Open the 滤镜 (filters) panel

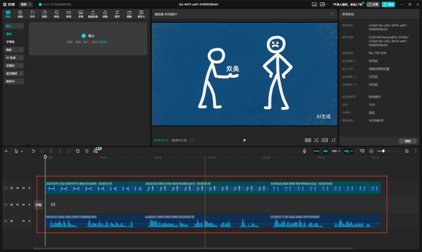(x=105, y=14)
